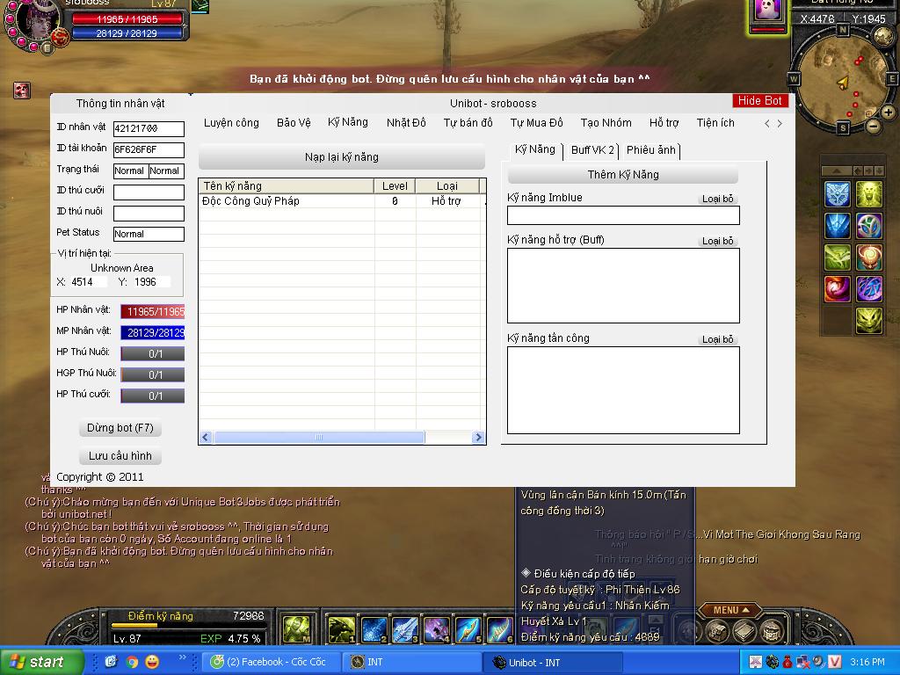This screenshot has width=900, height=675.
Task: Click the Hide Bot button
Action: pyautogui.click(x=760, y=101)
